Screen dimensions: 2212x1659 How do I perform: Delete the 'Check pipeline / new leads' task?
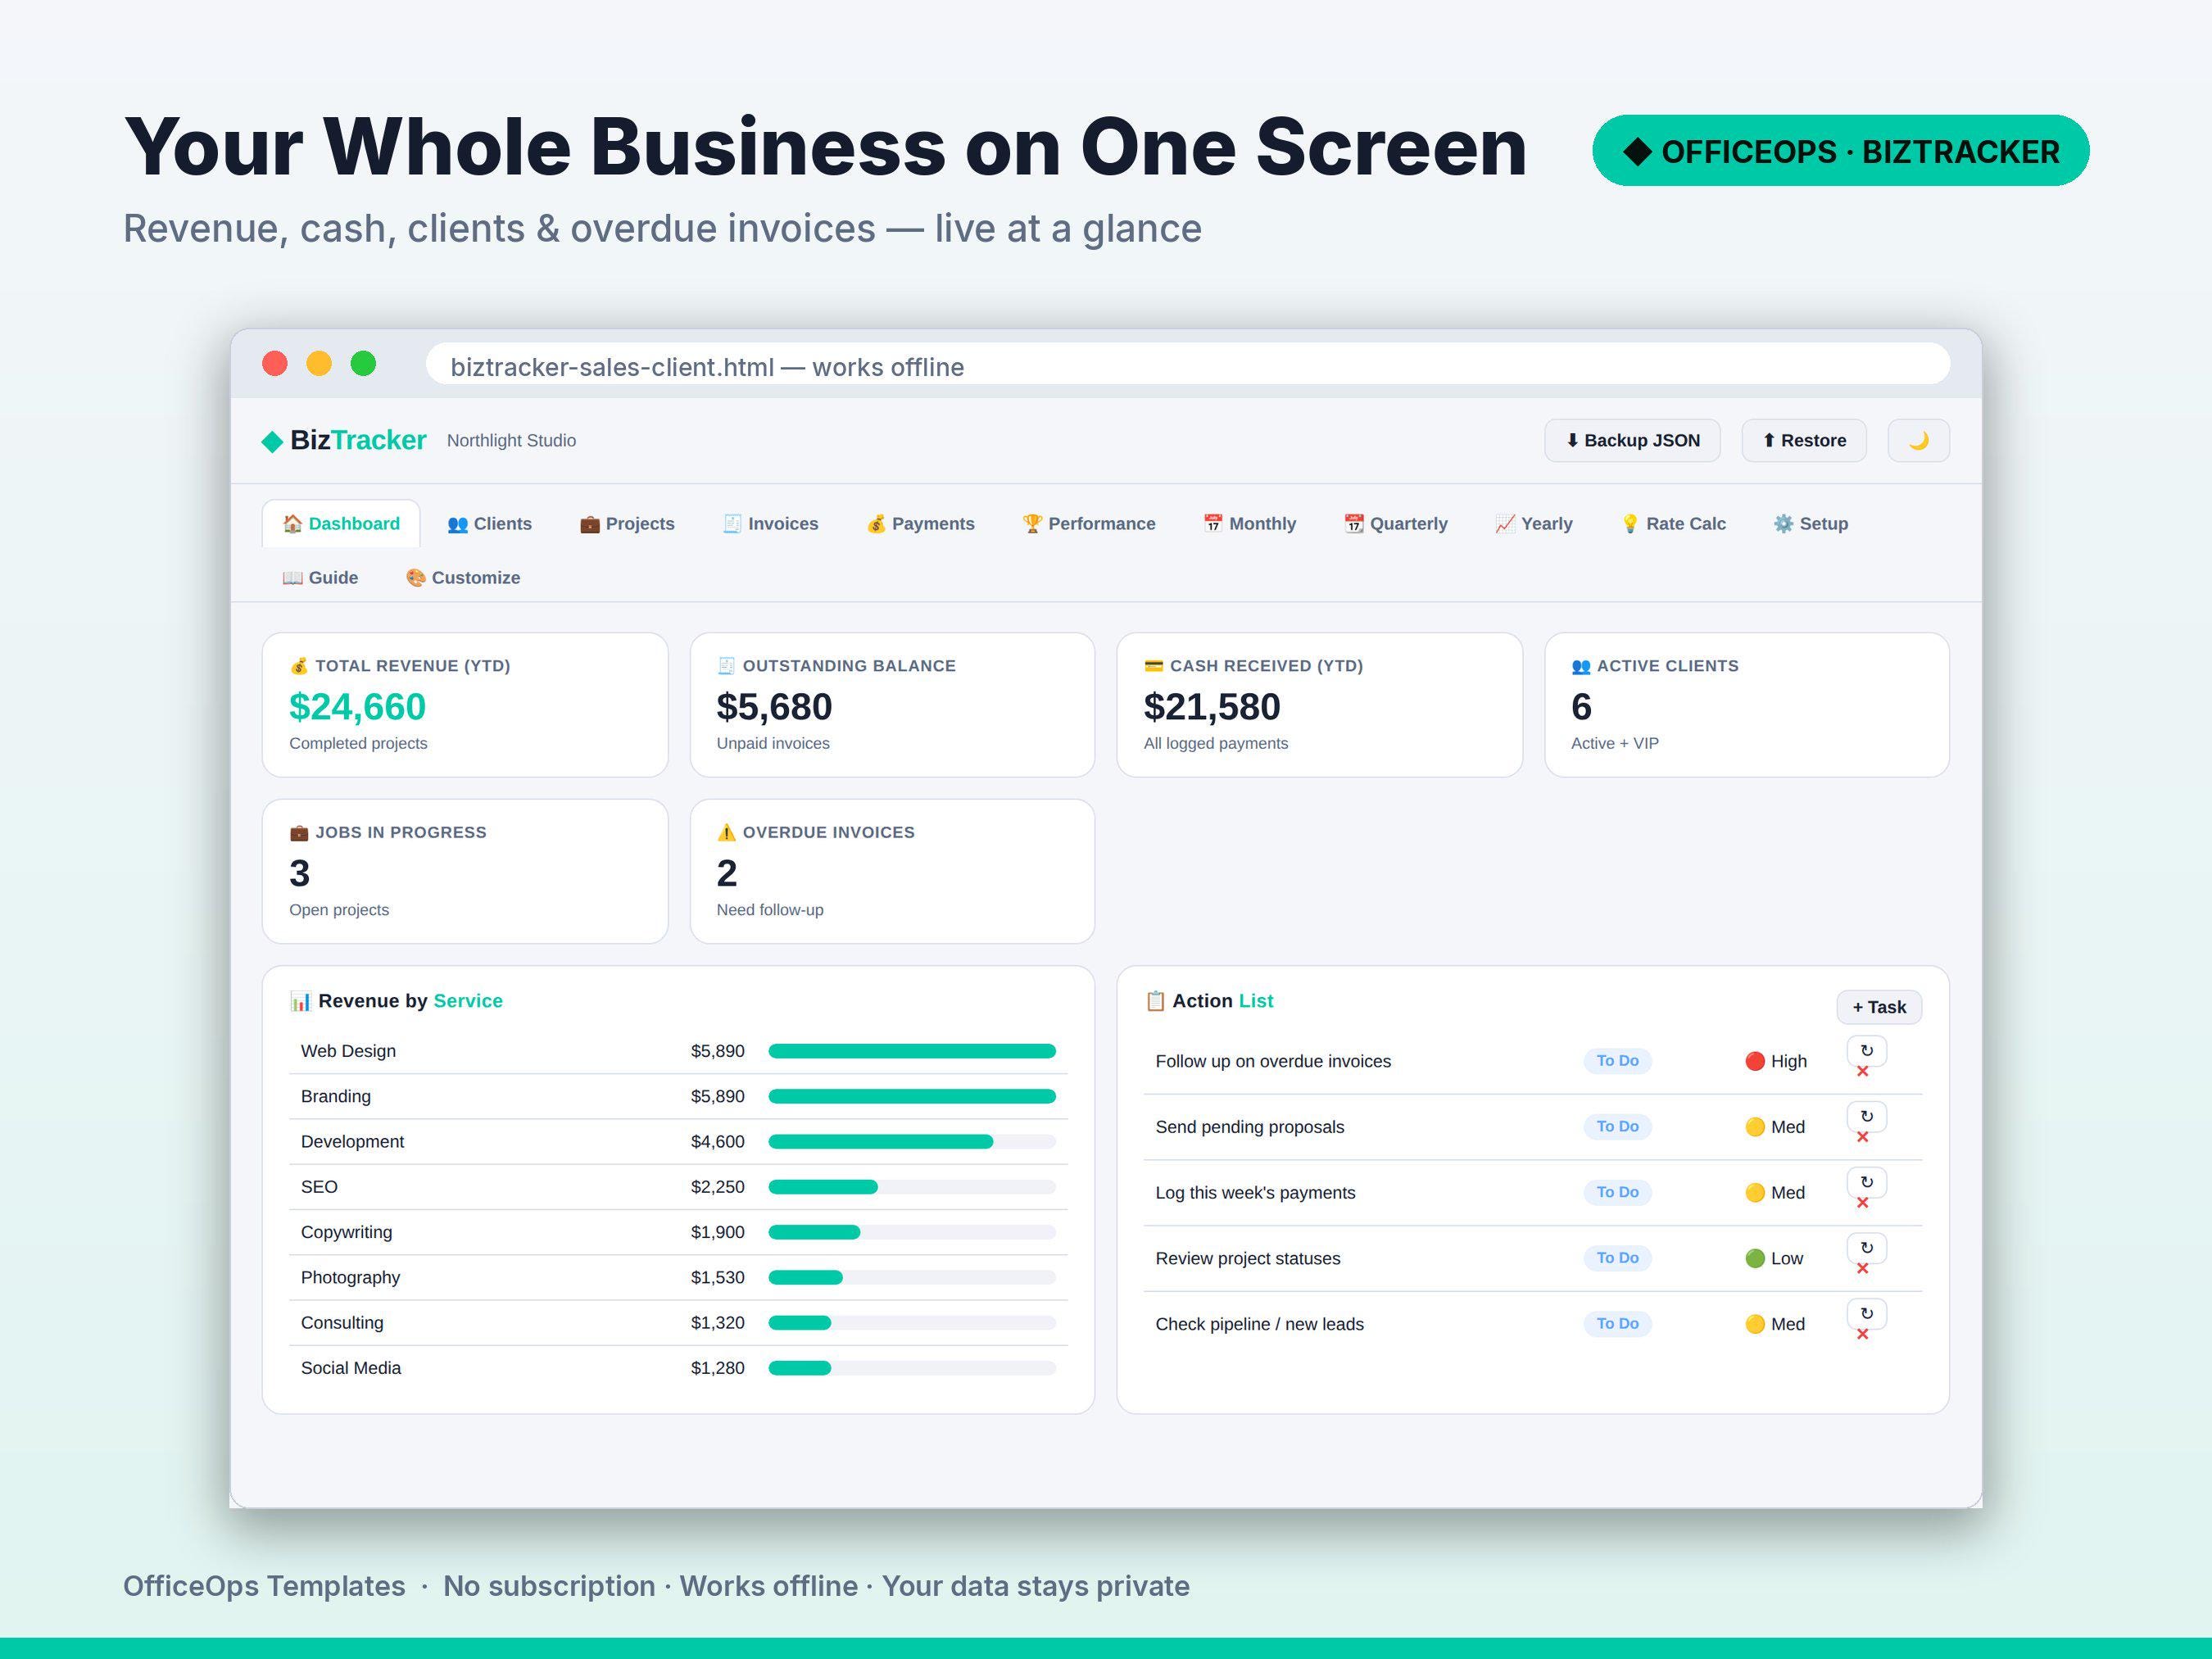(x=1863, y=1334)
